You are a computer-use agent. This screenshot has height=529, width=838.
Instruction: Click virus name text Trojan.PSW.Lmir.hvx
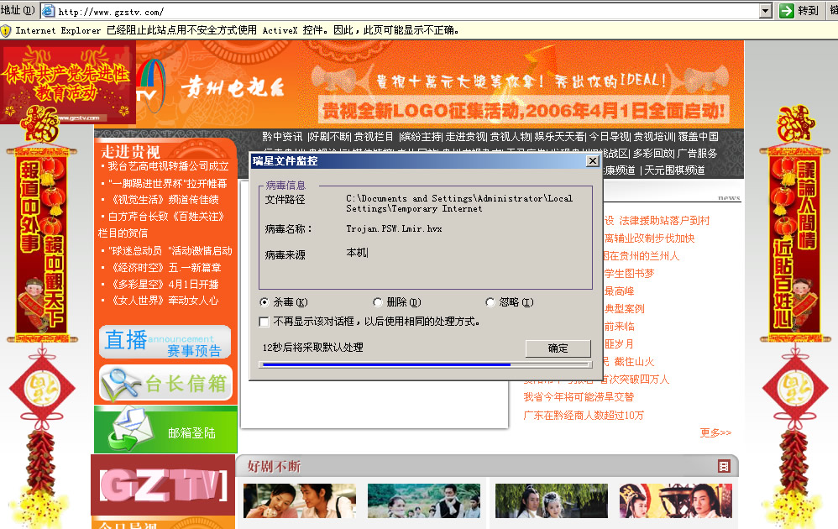click(394, 228)
